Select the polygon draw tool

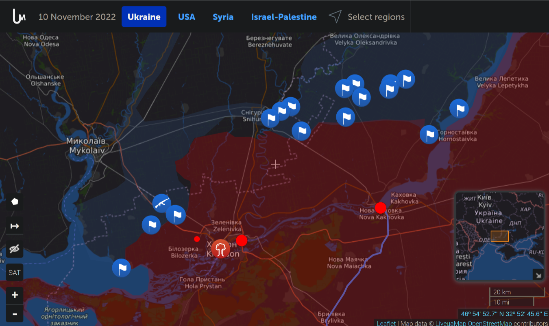tap(15, 202)
